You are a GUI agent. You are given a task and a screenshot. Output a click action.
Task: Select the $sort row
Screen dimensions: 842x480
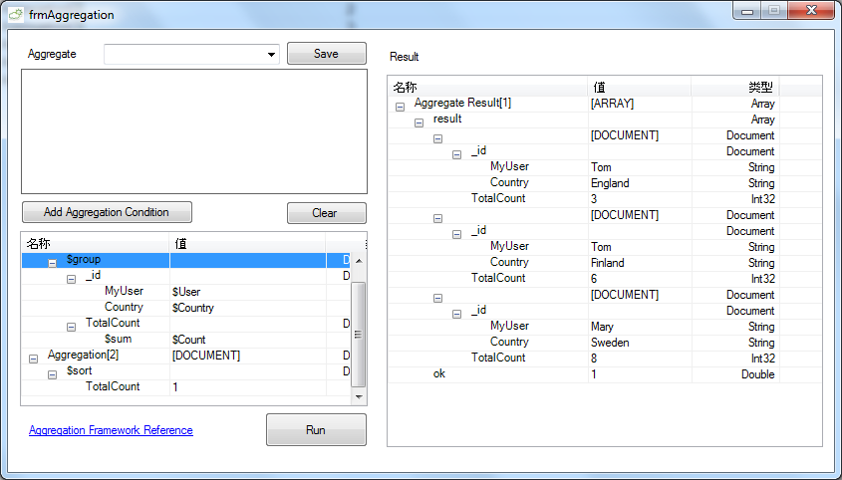185,371
